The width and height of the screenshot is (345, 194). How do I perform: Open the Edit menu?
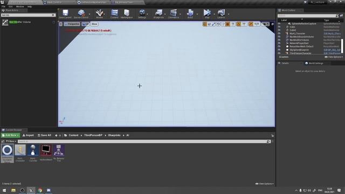tap(10, 6)
